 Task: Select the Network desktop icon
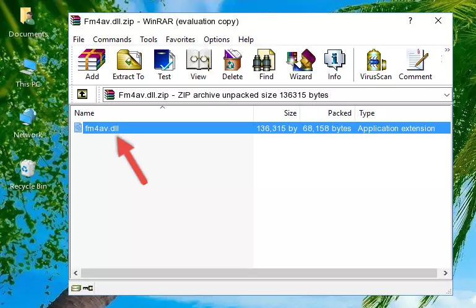[28, 124]
